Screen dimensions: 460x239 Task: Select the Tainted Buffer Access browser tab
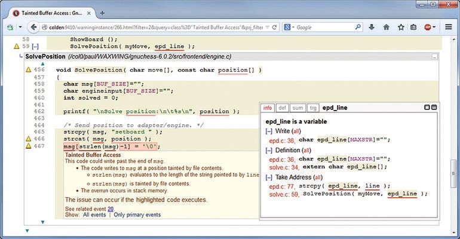click(x=51, y=13)
